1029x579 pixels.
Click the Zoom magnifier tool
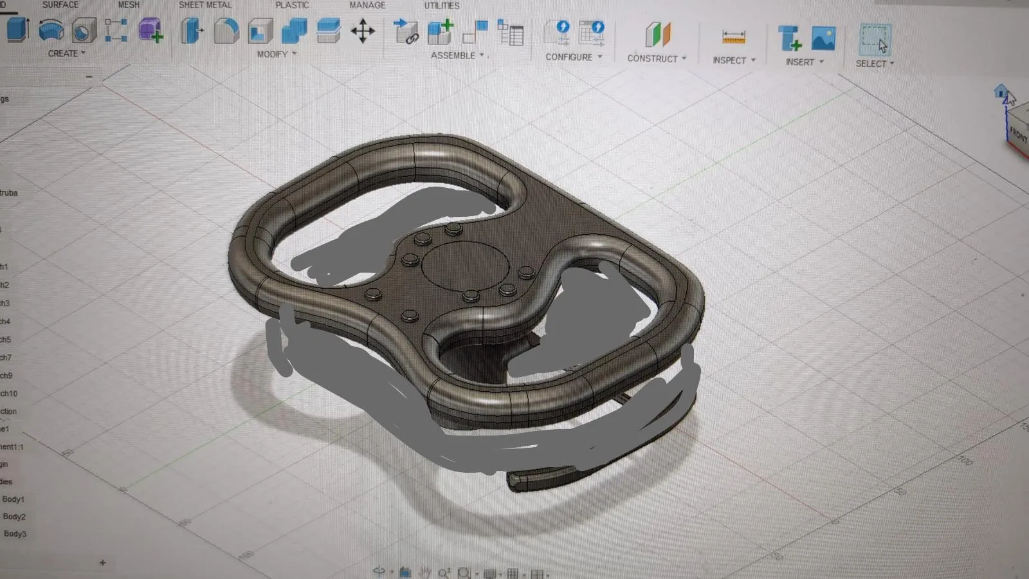point(444,572)
